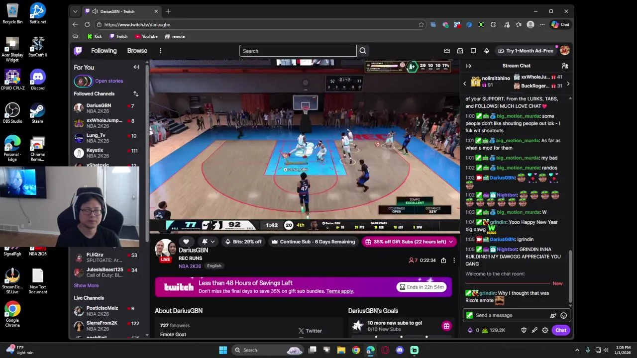637x358 pixels.
Task: Select the DariusGBN - Twitch browser tab
Action: click(x=122, y=11)
